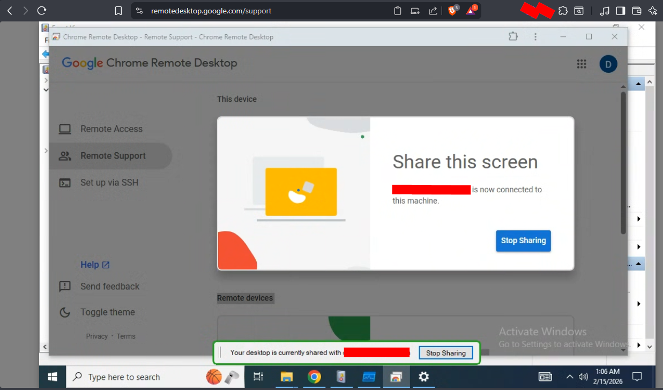Toggle the Brave sidebar panel icon

pos(621,11)
